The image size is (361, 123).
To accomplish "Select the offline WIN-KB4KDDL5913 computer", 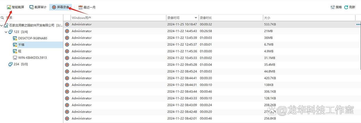I will pyautogui.click(x=32, y=58).
